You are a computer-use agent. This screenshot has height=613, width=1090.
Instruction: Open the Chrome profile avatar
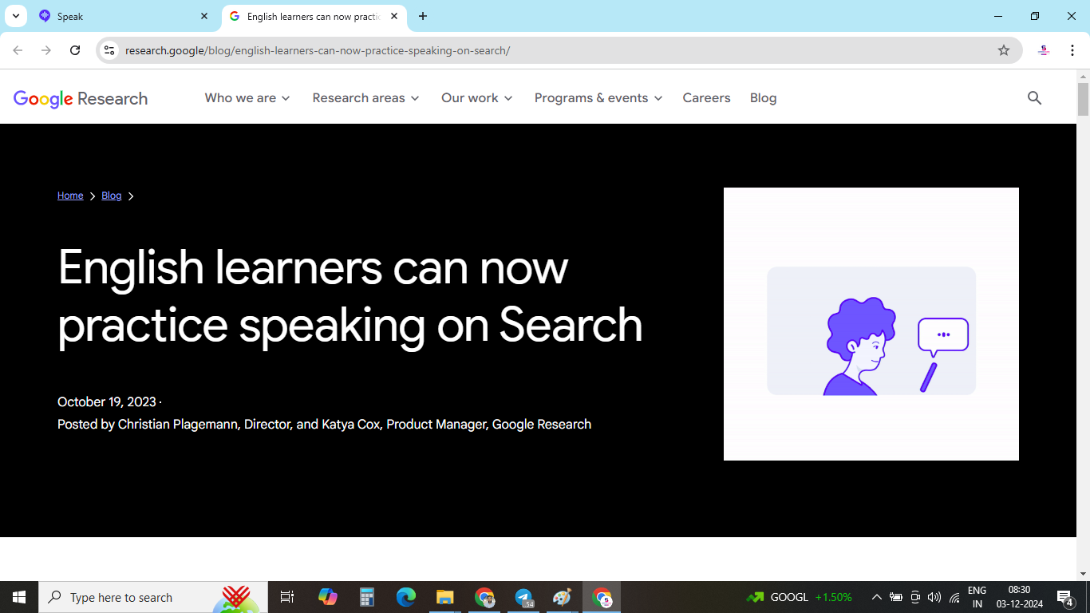1044,50
